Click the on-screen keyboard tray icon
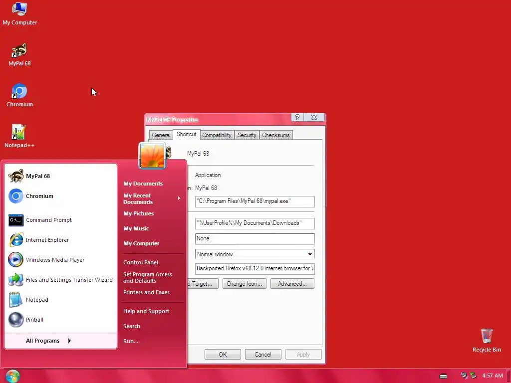 tap(443, 376)
